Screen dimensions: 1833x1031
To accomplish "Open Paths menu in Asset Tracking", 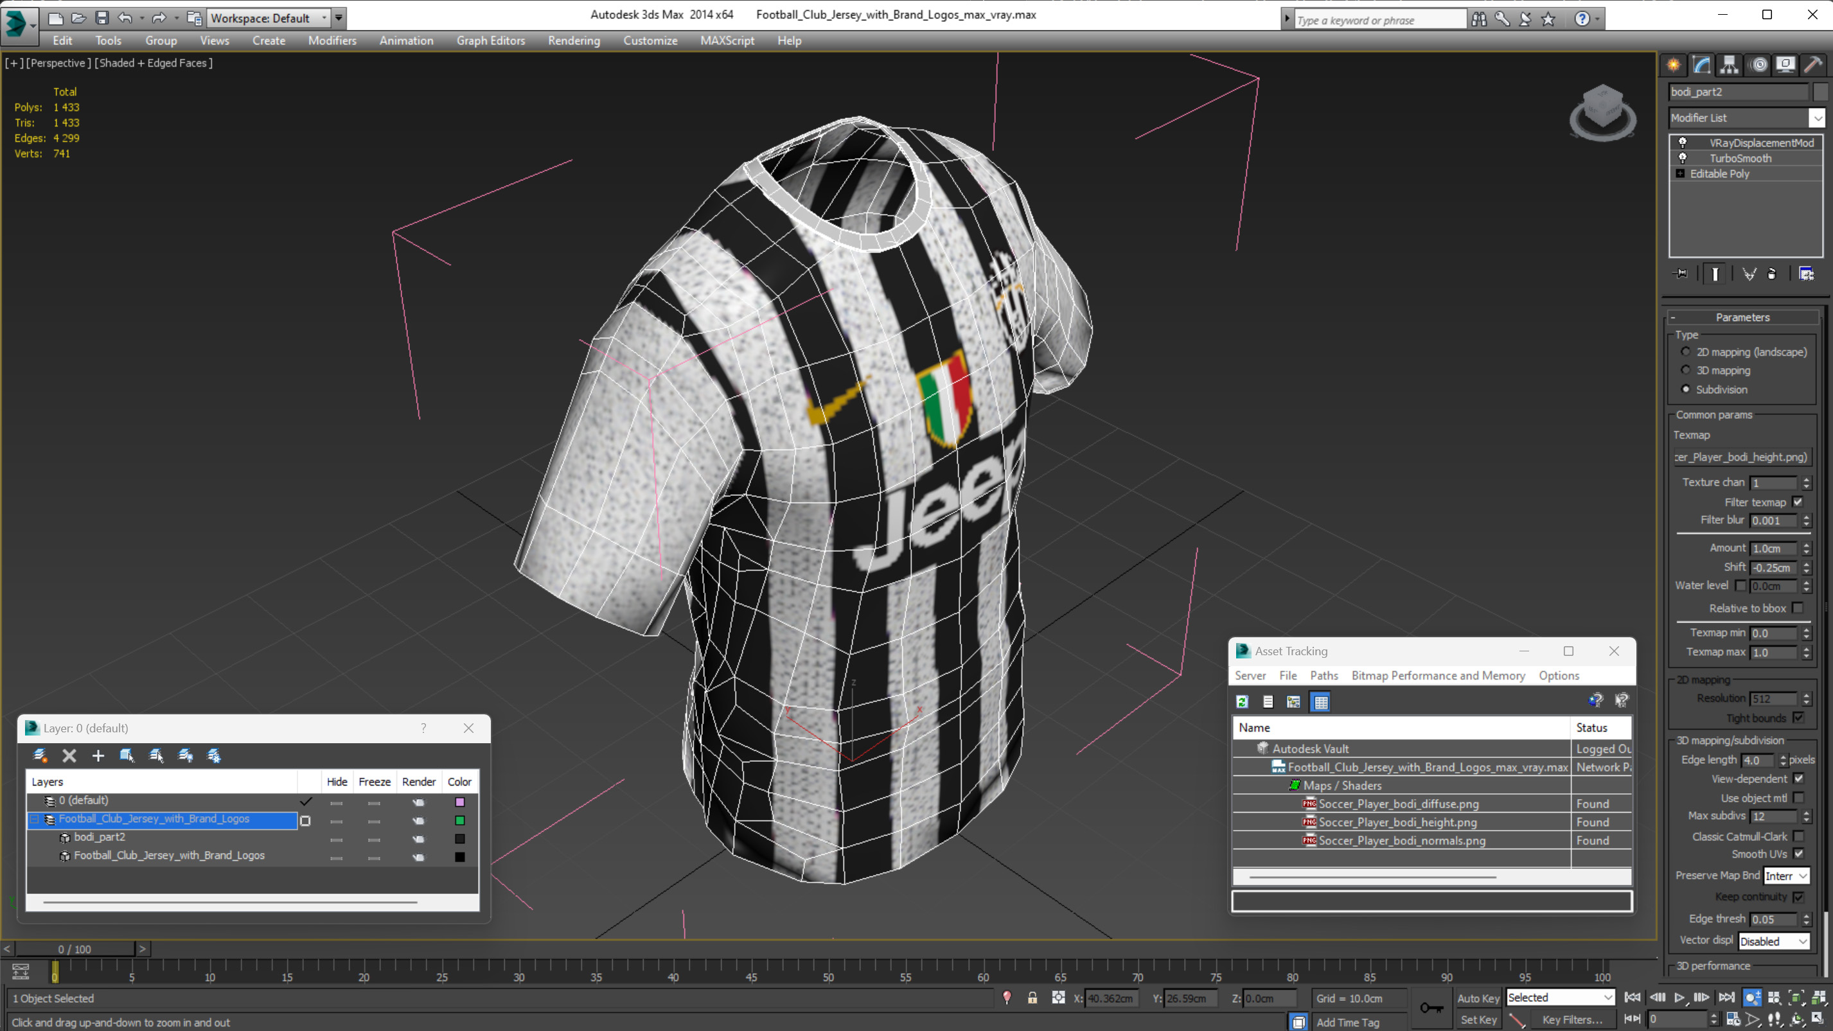I will (1324, 675).
